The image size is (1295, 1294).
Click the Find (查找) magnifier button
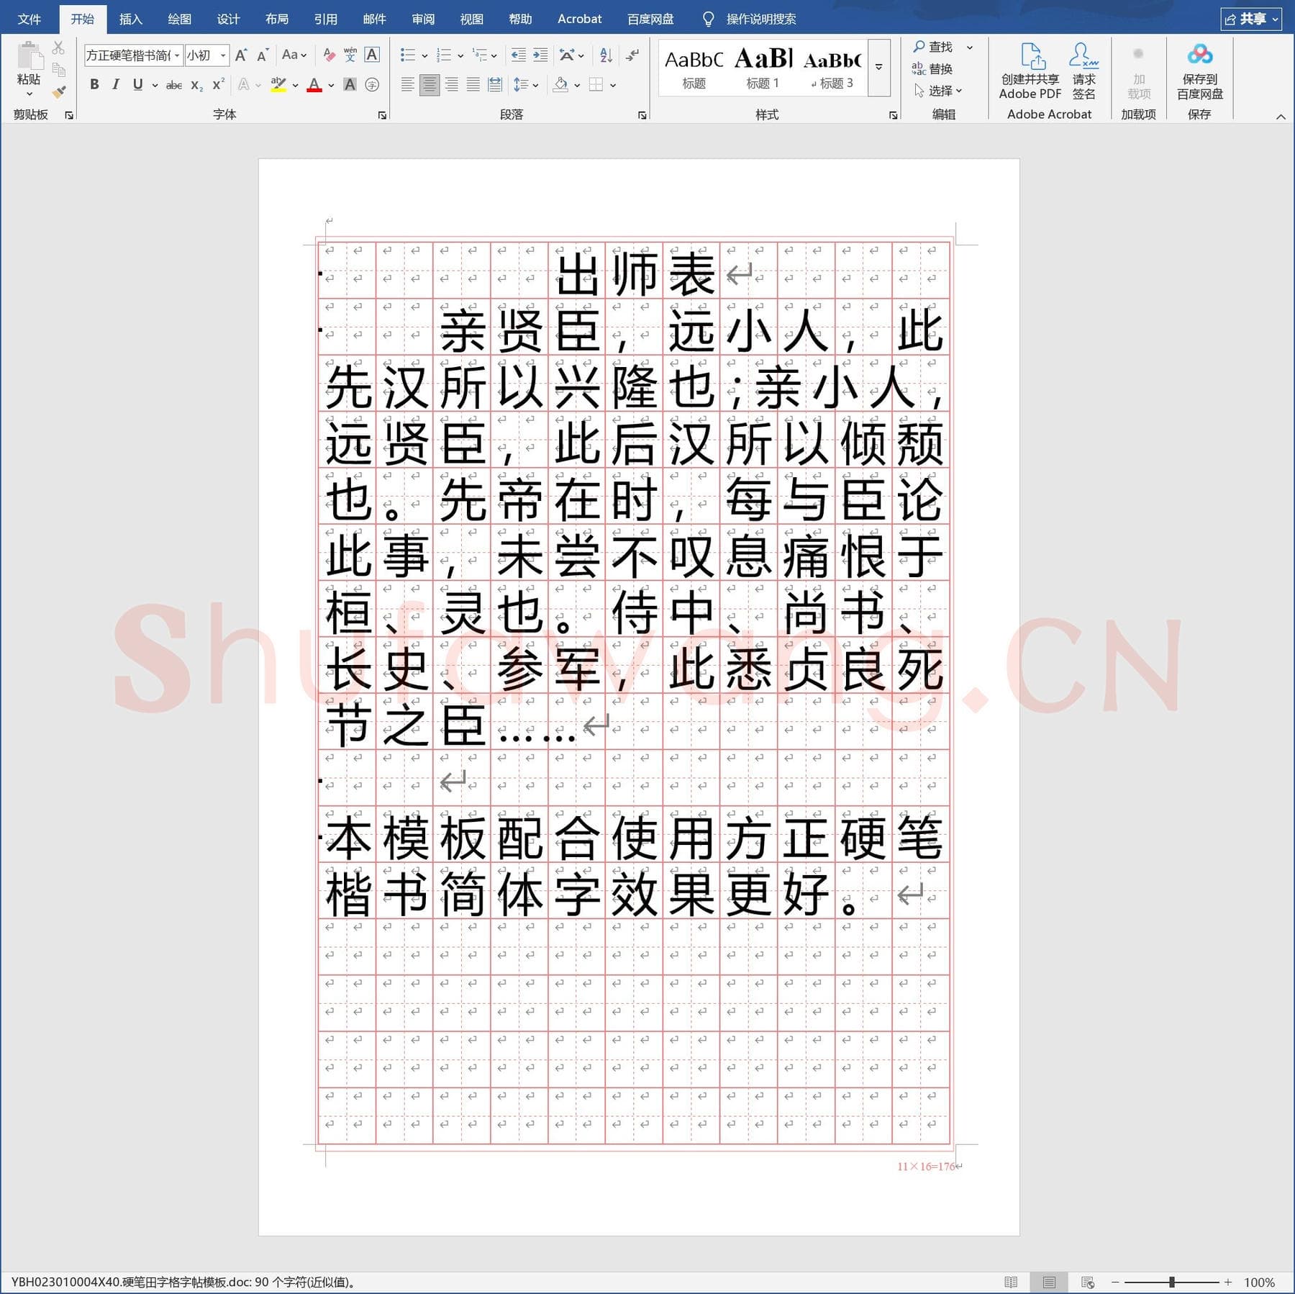point(933,47)
